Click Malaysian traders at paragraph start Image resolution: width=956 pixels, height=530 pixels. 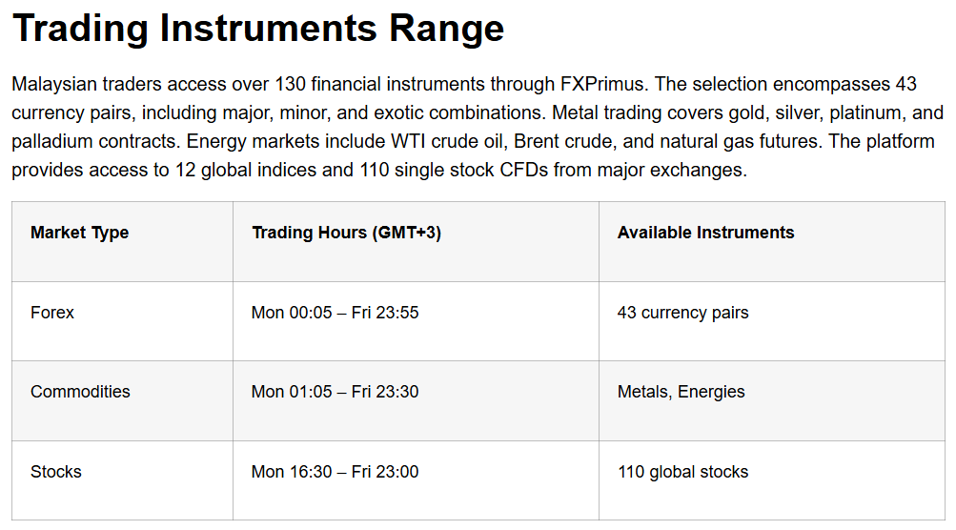(78, 84)
